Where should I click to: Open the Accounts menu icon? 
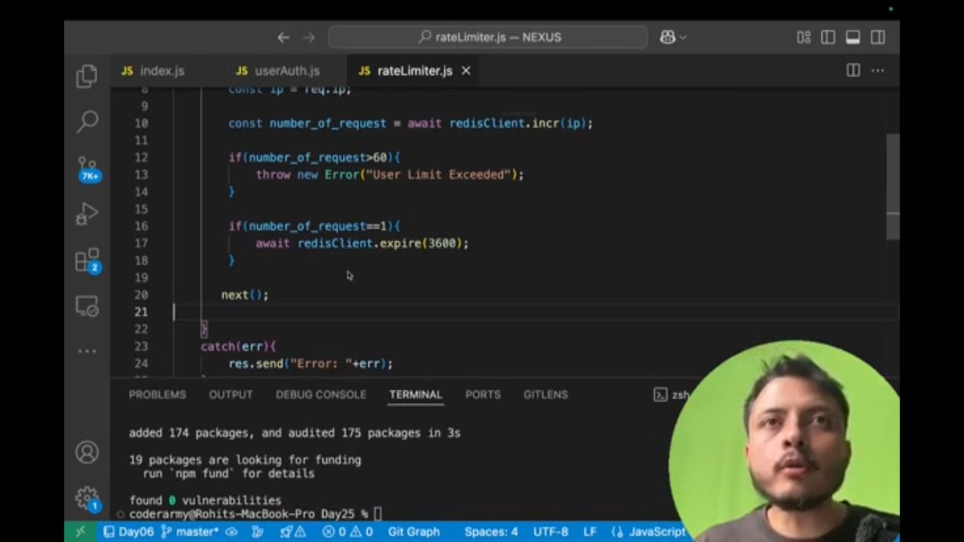point(87,452)
